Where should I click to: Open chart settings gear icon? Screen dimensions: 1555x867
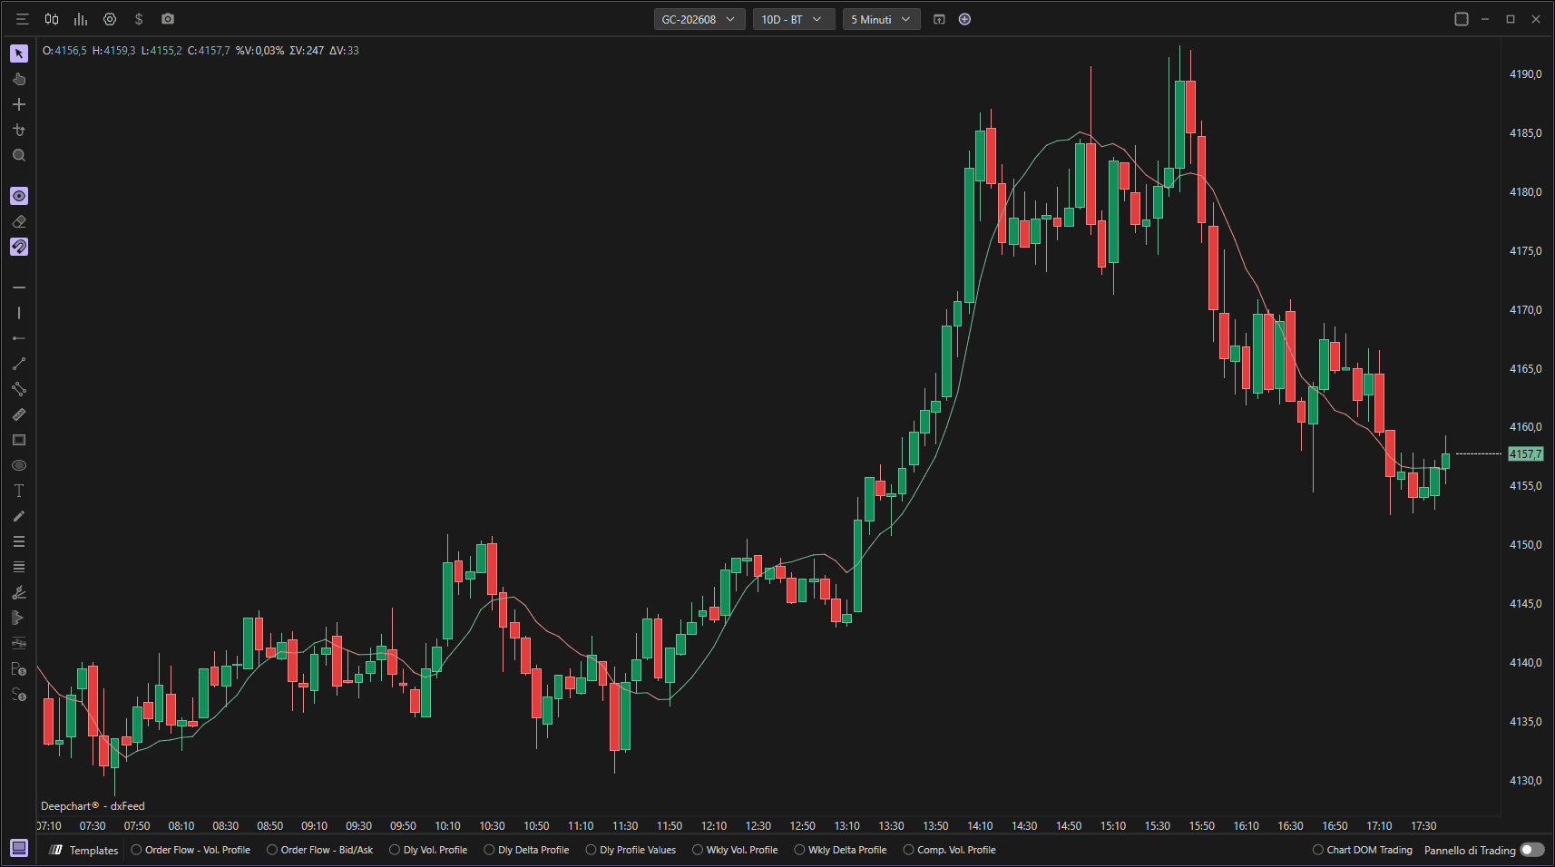(110, 19)
